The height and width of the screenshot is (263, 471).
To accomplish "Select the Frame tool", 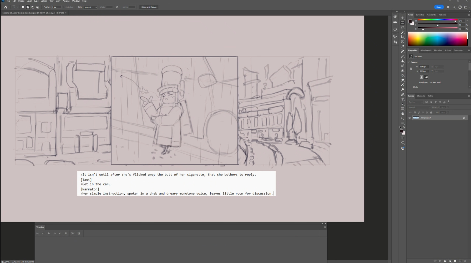I will (402, 42).
